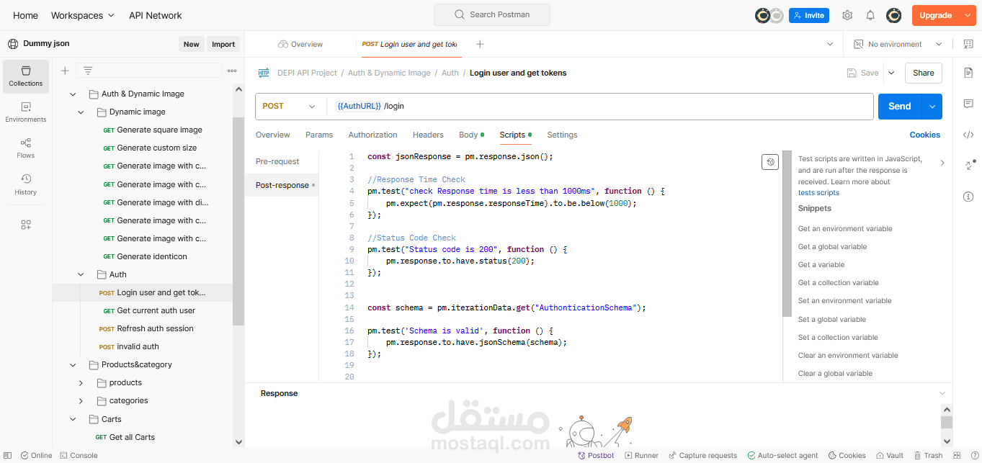Open Trash from the status bar

click(928, 455)
